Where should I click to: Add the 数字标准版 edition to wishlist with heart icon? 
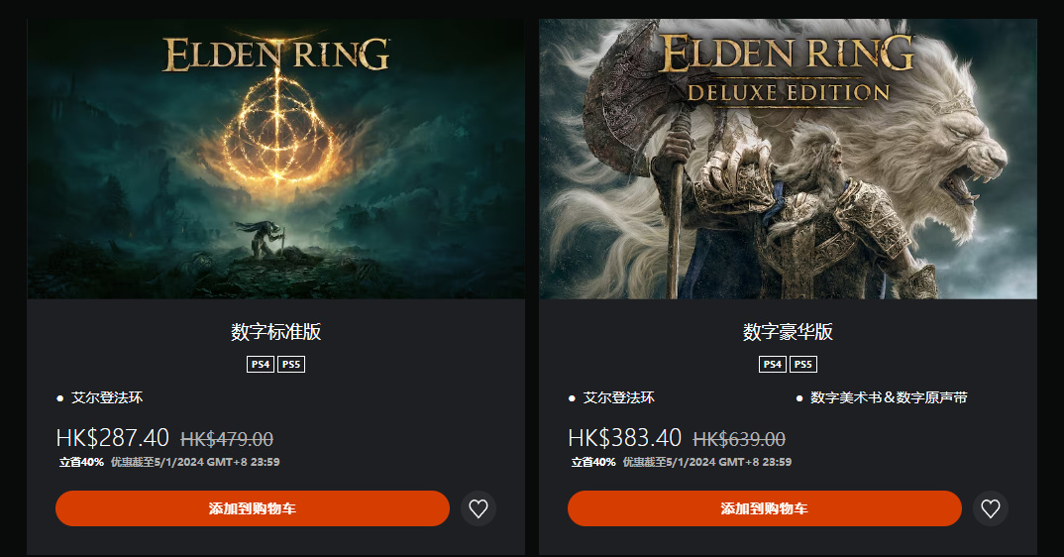click(x=479, y=508)
